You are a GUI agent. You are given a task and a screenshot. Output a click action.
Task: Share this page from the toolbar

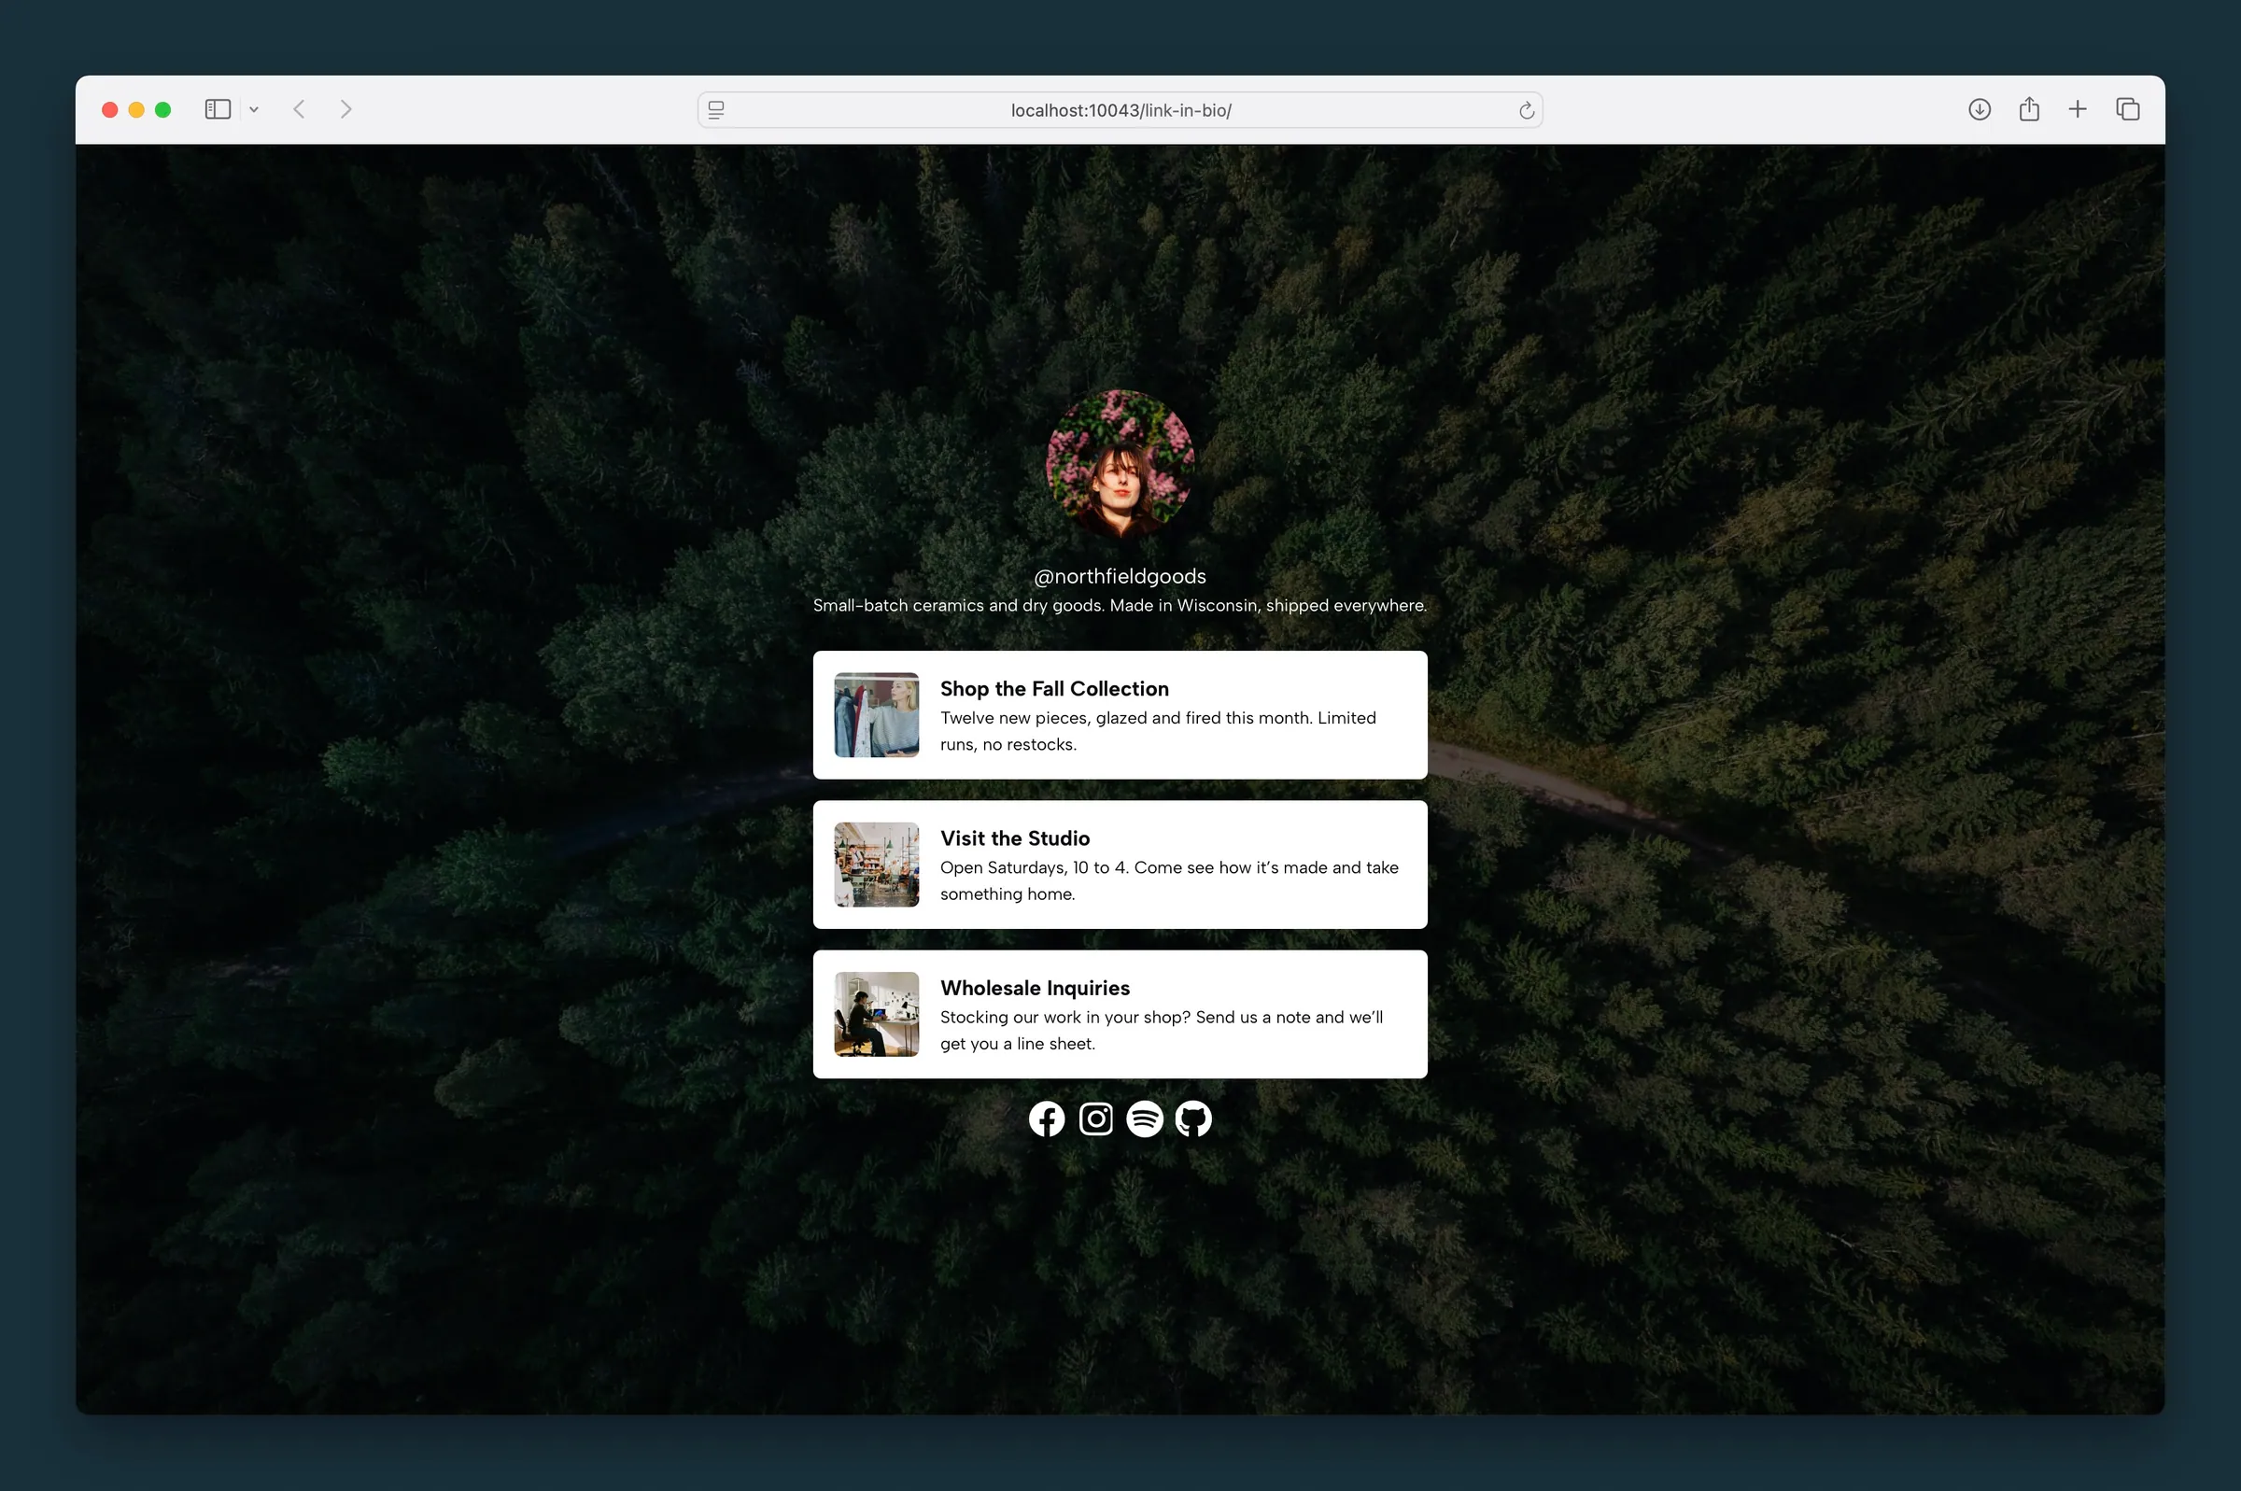click(2029, 109)
